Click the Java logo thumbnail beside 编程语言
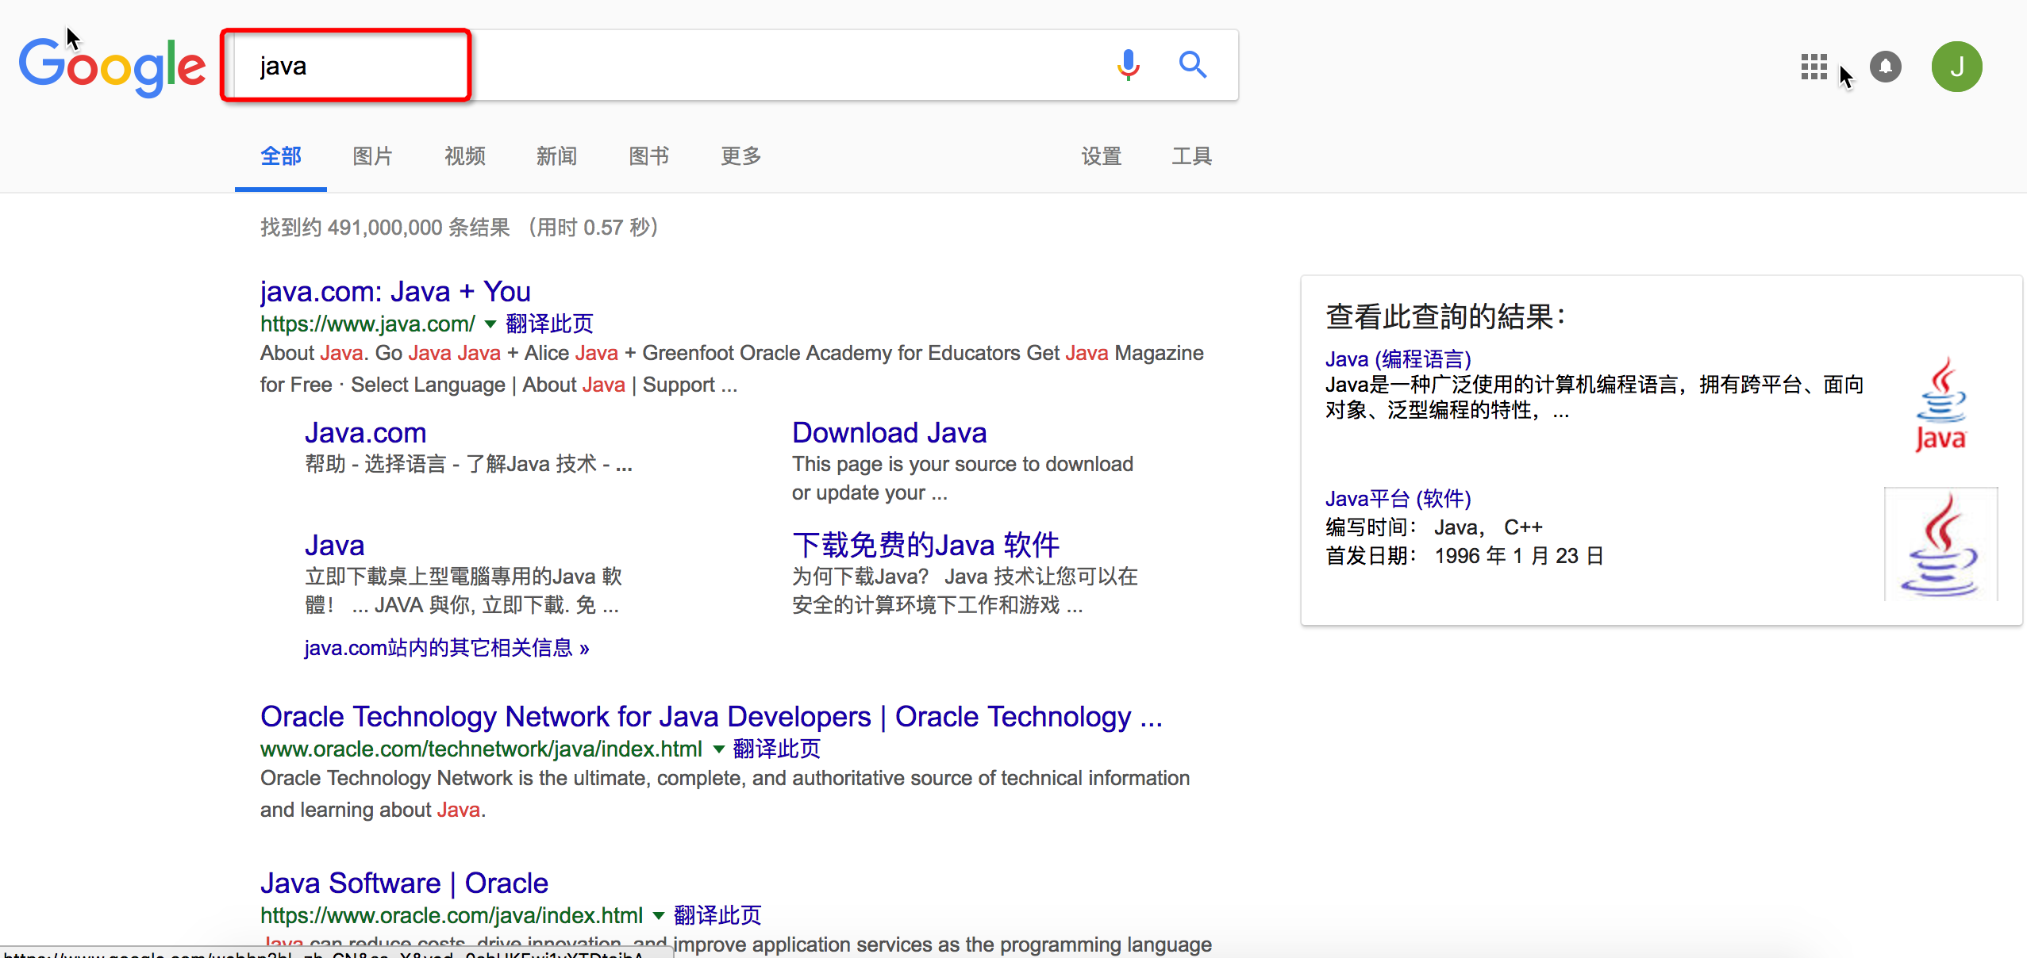The image size is (2027, 958). (1940, 404)
